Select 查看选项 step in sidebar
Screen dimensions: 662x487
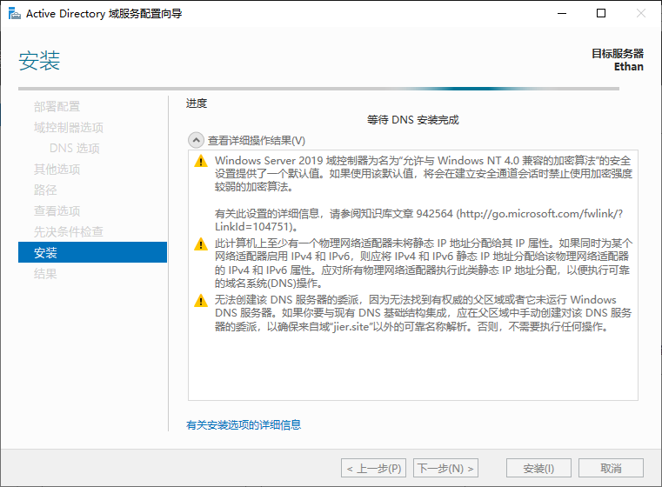tap(57, 211)
